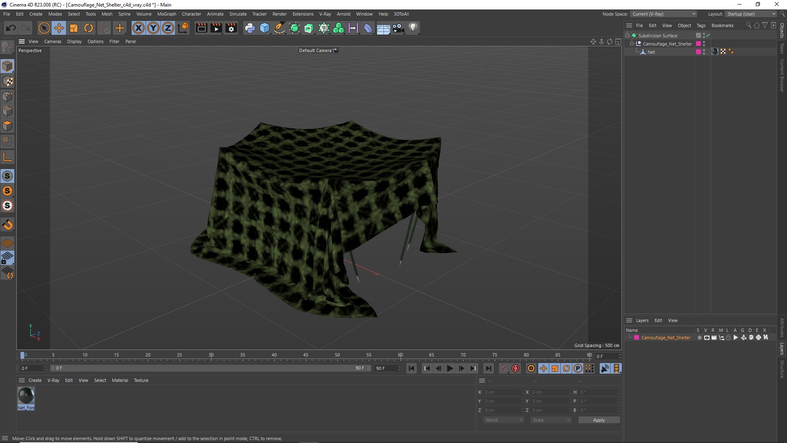Select Texture mode in left toolbar
The image size is (787, 443).
coord(7,81)
